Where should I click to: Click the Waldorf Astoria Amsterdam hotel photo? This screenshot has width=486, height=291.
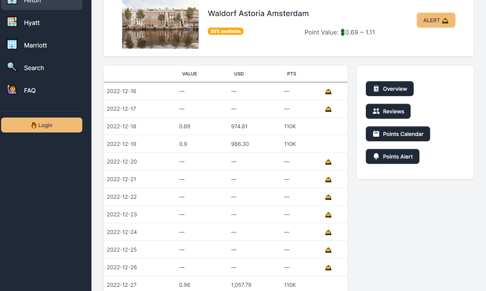(x=160, y=24)
